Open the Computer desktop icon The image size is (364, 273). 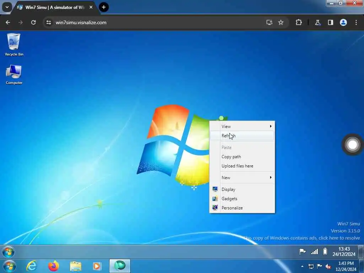[x=14, y=75]
